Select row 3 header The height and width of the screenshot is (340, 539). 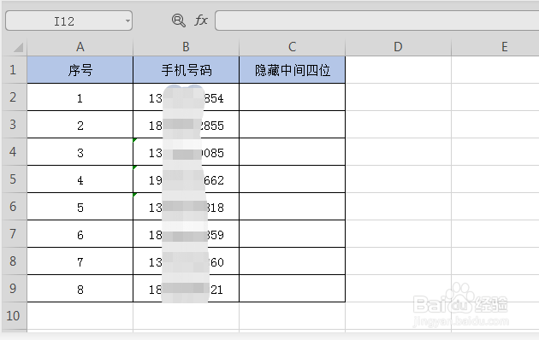(x=14, y=125)
